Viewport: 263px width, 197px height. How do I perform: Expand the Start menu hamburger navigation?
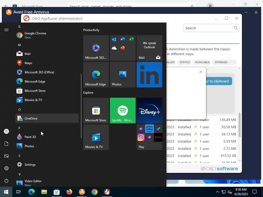click(6, 30)
